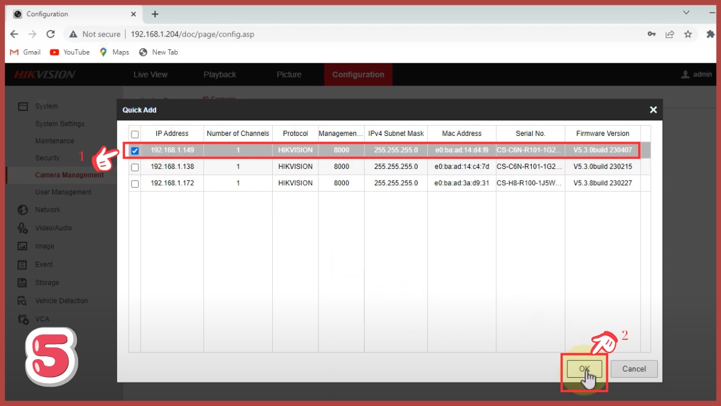This screenshot has height=406, width=721.
Task: Open the Hikvision Configuration tab
Action: pyautogui.click(x=358, y=75)
